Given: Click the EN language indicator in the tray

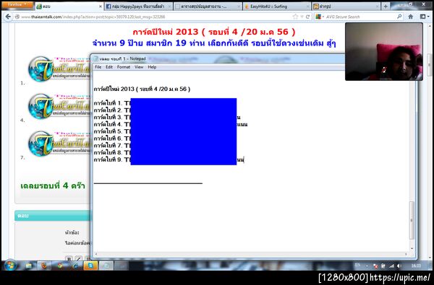Looking at the screenshot, I should [357, 265].
